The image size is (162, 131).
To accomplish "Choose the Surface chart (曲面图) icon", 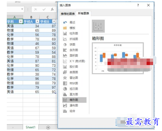I will click(65, 72).
